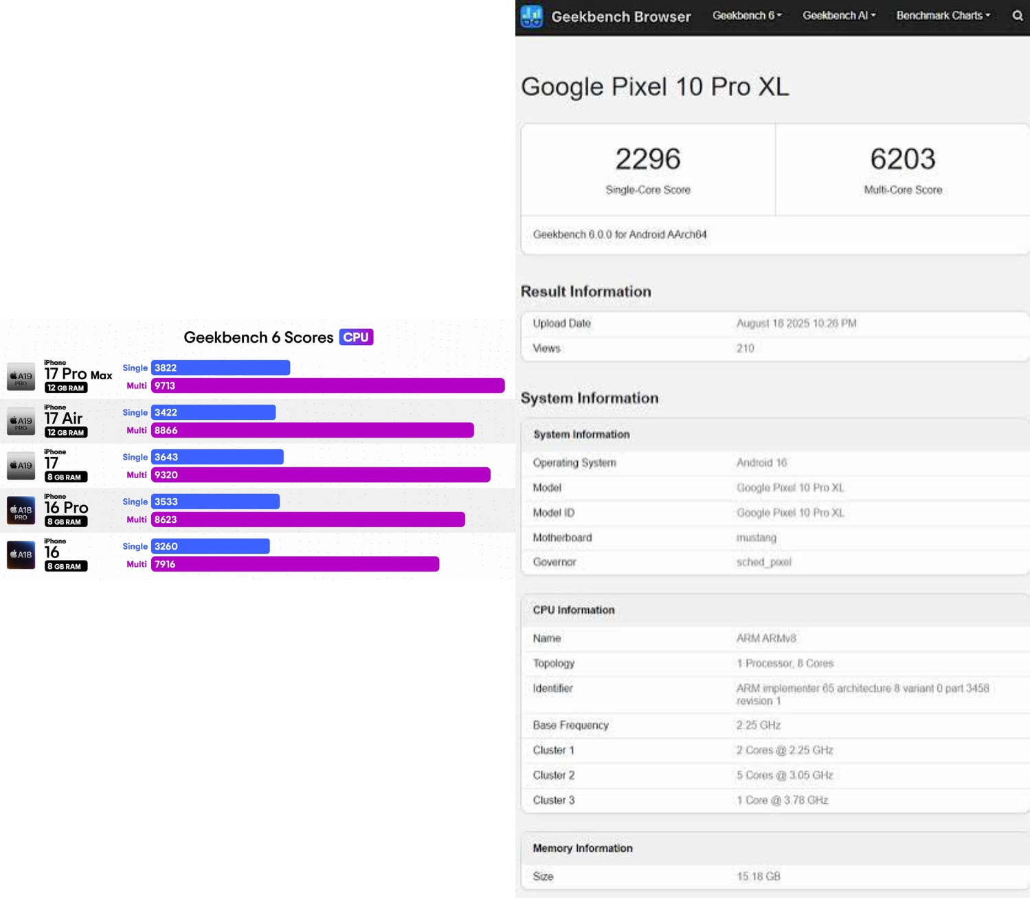Click the memory Size value '15.18 GB'
The image size is (1030, 898).
759,877
